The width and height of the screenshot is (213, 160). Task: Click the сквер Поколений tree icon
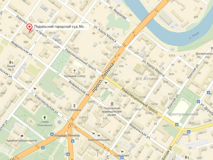click(x=44, y=118)
